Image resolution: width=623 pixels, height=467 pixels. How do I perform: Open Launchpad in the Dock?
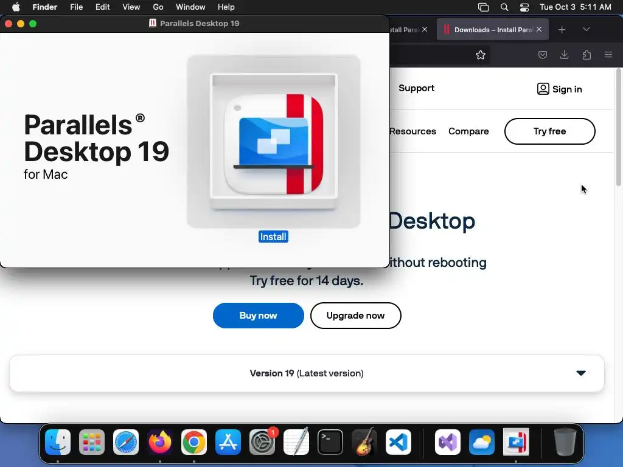point(92,442)
